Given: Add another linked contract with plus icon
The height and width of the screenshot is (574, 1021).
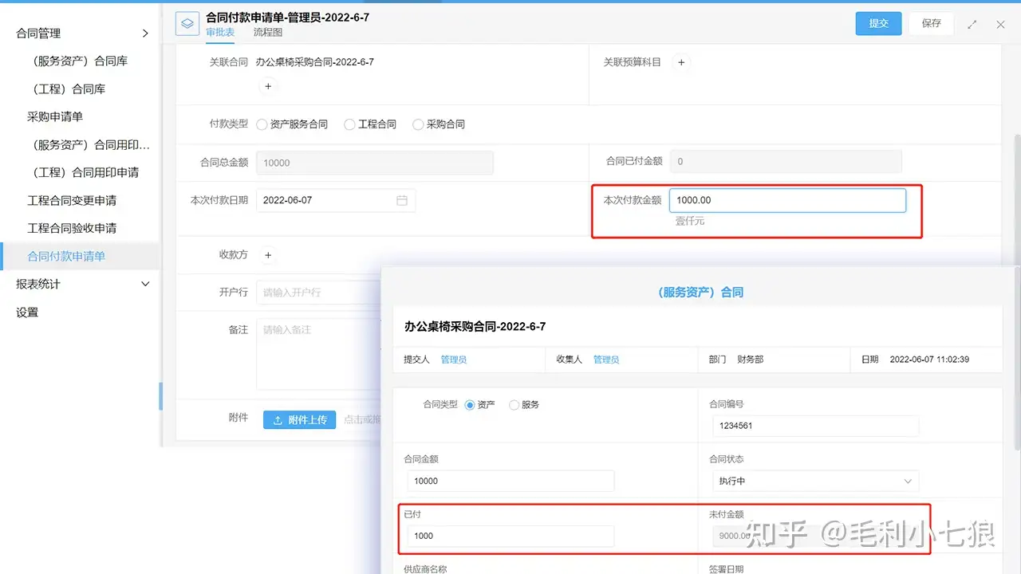Looking at the screenshot, I should (268, 86).
